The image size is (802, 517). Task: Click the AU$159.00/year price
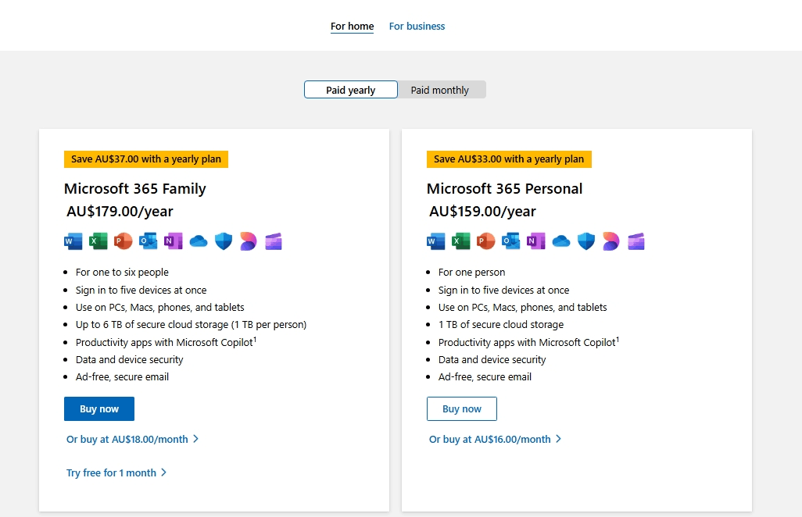[482, 211]
